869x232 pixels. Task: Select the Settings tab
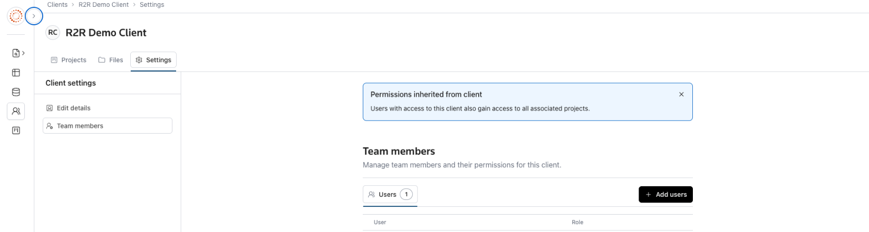153,60
